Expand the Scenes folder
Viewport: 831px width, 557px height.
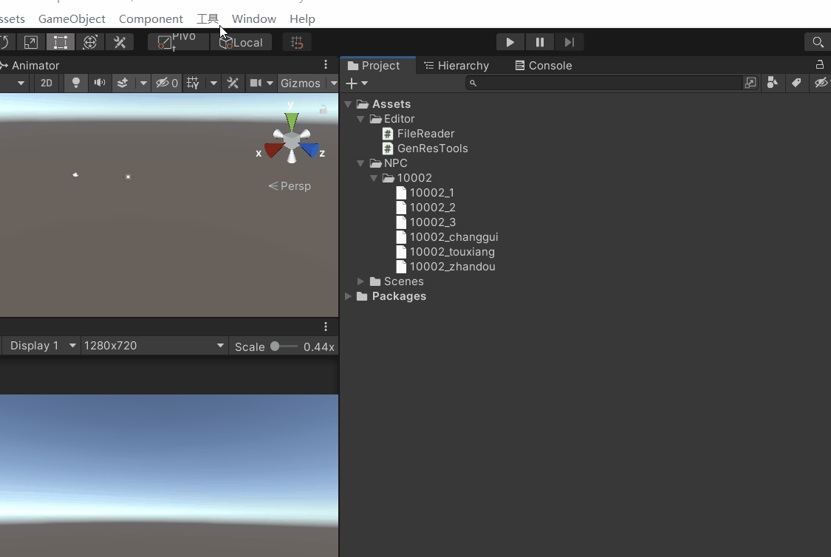pos(361,281)
